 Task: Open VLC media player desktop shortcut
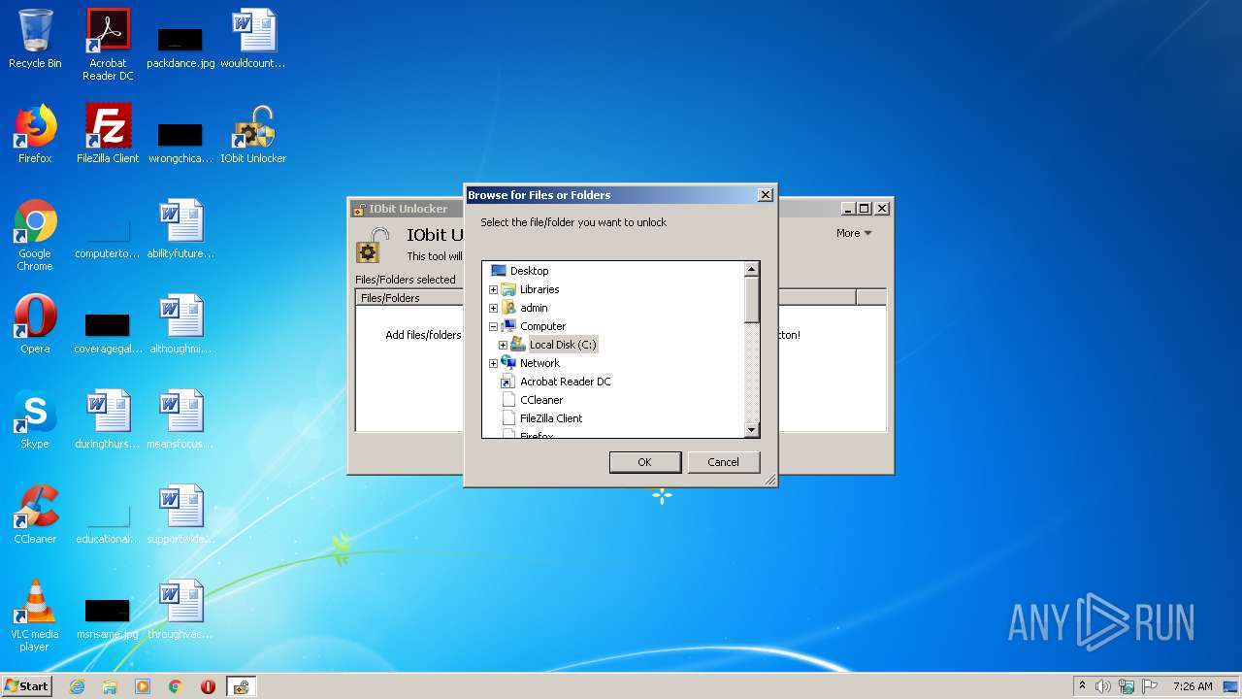35,615
